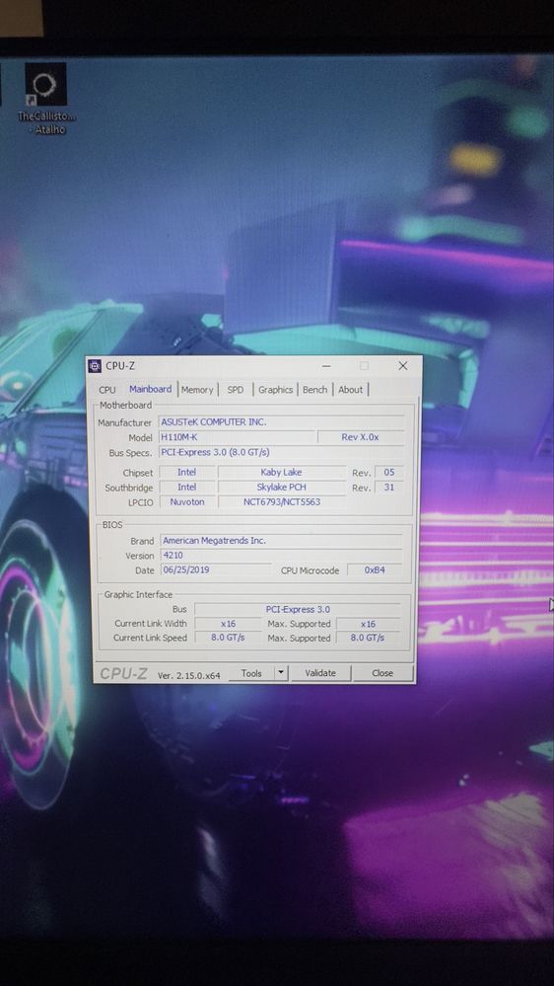Click the Close button at bottom
This screenshot has width=554, height=986.
click(382, 673)
